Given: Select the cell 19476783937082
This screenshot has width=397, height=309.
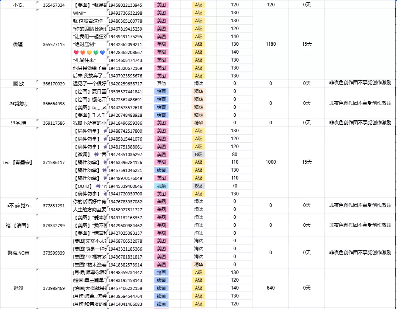Looking at the screenshot, I should click(125, 202).
